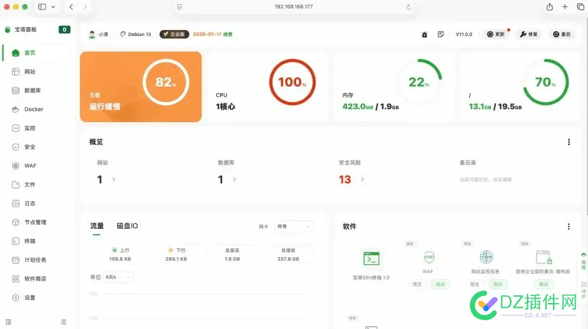Click the WAF shield software icon
The height and width of the screenshot is (329, 588).
pyautogui.click(x=428, y=257)
